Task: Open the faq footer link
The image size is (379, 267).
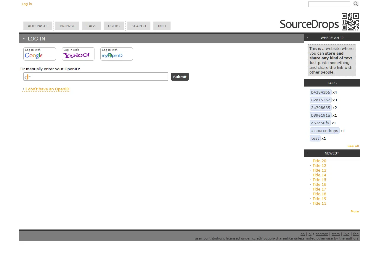Action: tap(356, 234)
